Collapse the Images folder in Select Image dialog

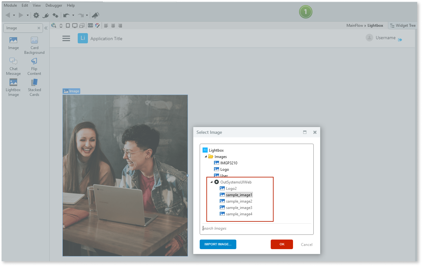[x=205, y=156]
